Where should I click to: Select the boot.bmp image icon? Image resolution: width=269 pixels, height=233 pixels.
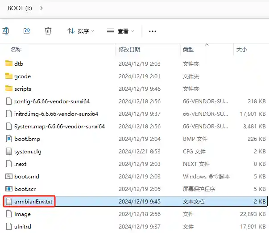(x=9, y=139)
